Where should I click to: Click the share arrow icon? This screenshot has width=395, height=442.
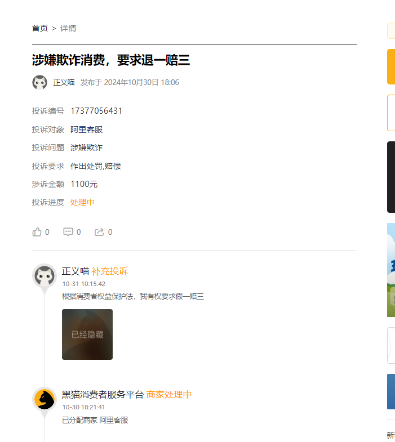[99, 232]
